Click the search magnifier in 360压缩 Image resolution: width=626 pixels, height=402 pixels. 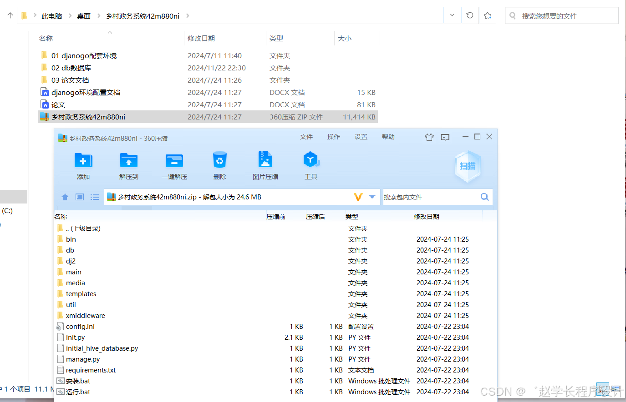click(485, 197)
